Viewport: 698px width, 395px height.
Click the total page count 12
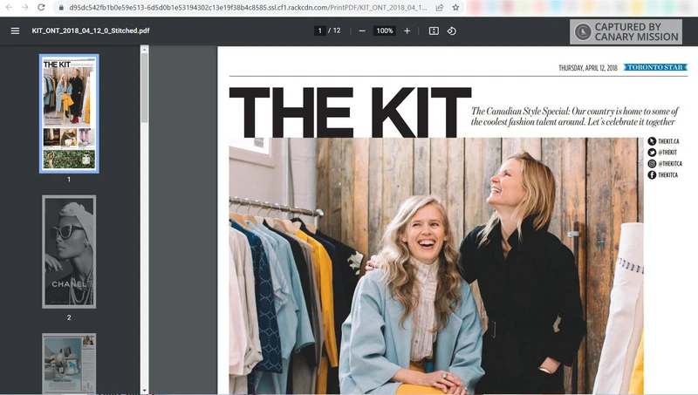coord(337,31)
